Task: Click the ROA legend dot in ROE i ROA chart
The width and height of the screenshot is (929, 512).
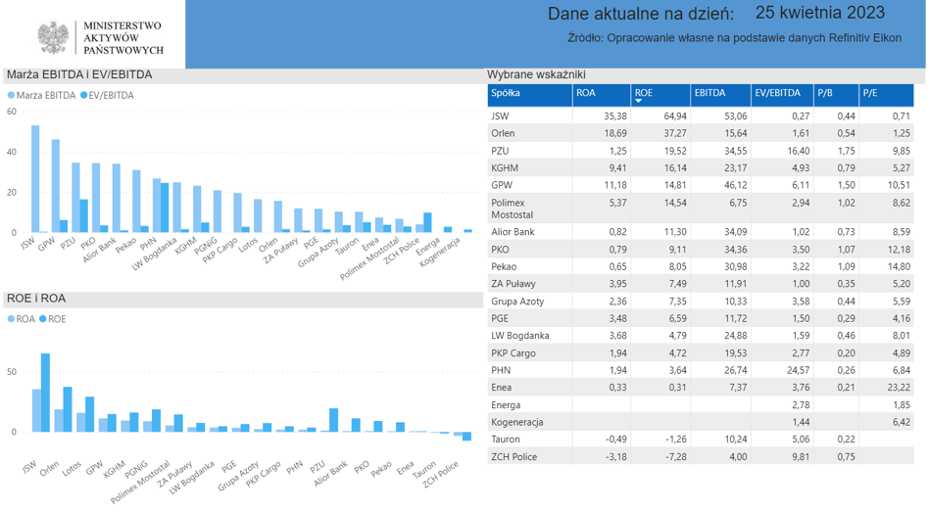Action: pyautogui.click(x=11, y=319)
